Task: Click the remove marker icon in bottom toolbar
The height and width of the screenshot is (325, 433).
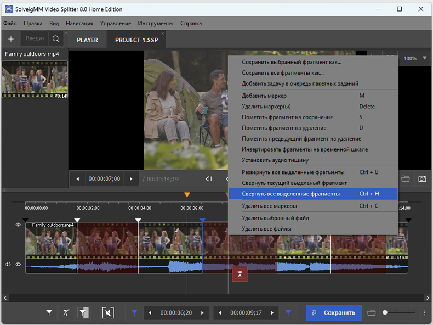Action: (x=66, y=313)
